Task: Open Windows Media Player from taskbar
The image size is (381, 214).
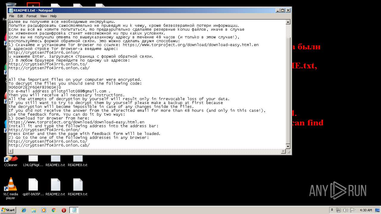Action: coord(44,210)
